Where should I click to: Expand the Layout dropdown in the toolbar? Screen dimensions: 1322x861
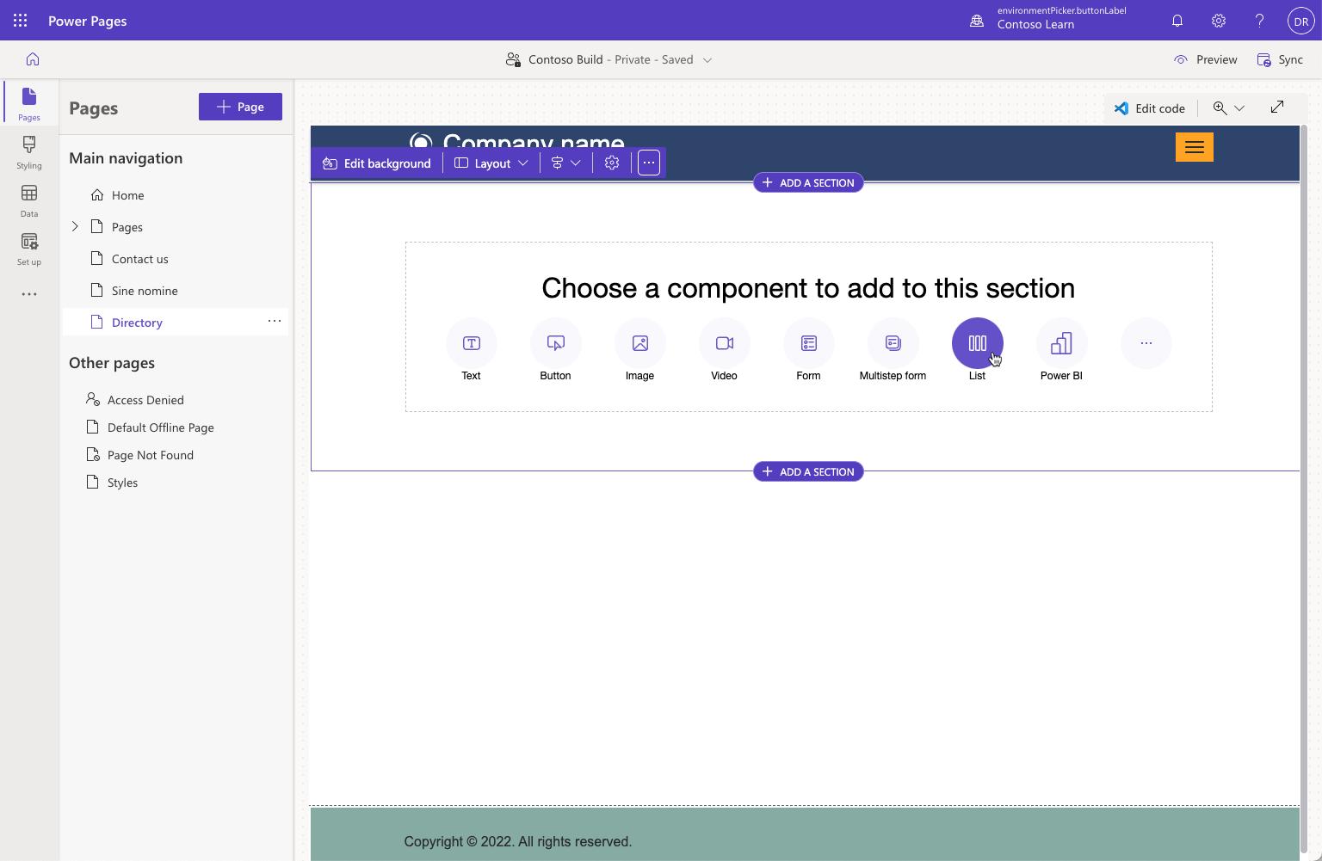[491, 163]
